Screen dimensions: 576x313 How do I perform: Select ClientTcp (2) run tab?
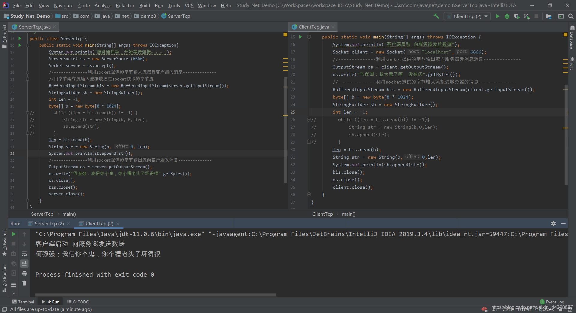tap(99, 223)
